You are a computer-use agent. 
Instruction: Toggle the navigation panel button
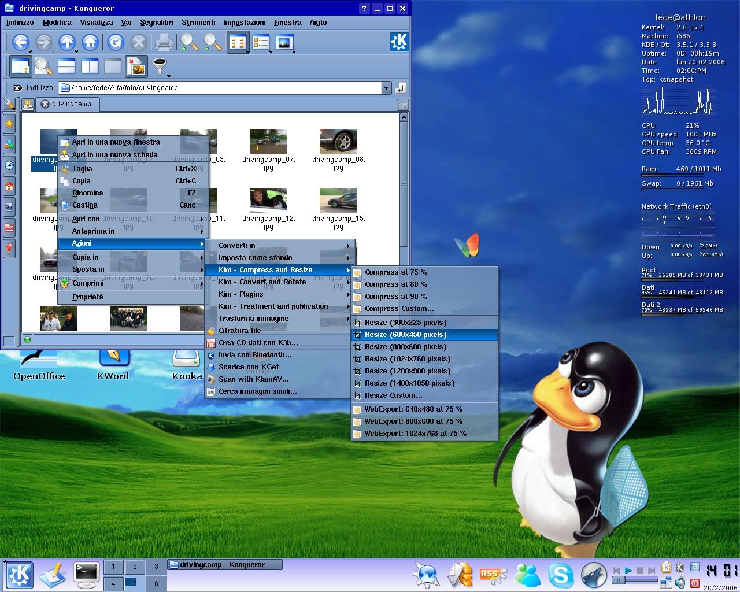click(20, 66)
